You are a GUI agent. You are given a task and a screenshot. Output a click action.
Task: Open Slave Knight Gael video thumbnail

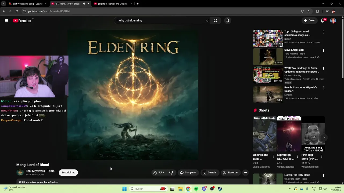(x=268, y=57)
